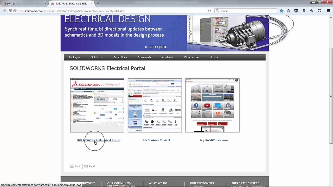The width and height of the screenshot is (333, 187).
Task: Open a new browser tab with plus
Action: click(x=98, y=3)
